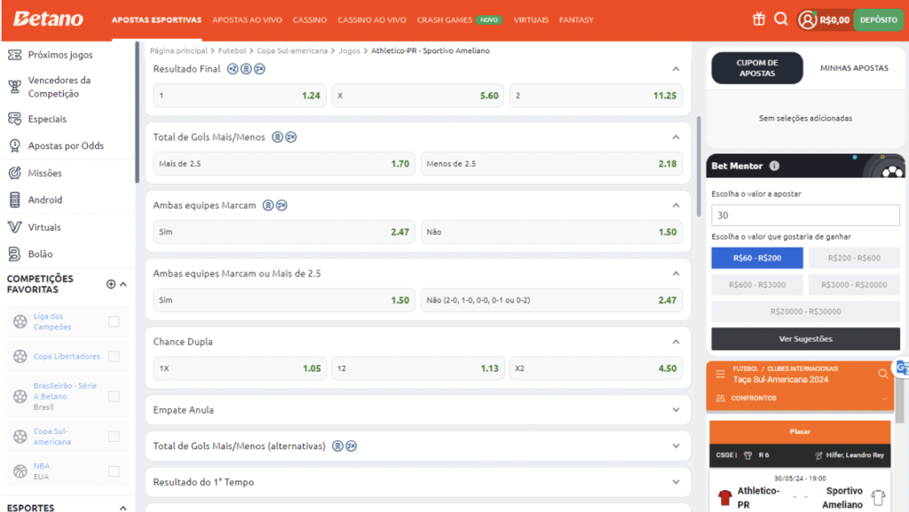Collapse Ambas equipes Marcam ou Mais de 2.5

coord(676,273)
